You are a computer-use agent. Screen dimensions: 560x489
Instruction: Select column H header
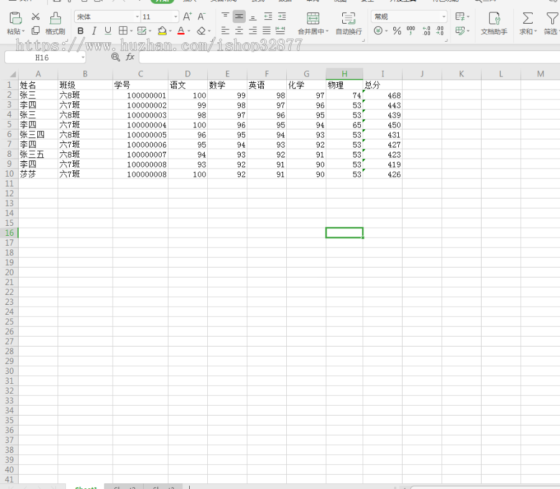coord(344,74)
